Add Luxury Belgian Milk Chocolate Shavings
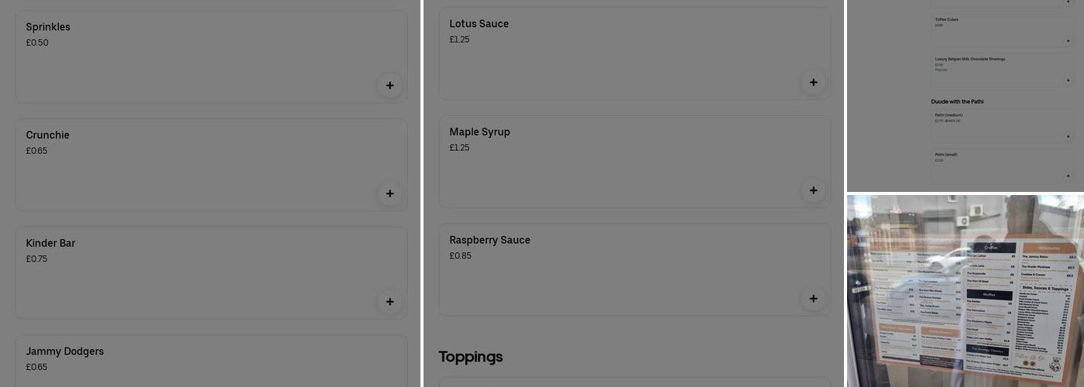Image resolution: width=1084 pixels, height=387 pixels. point(1068,80)
